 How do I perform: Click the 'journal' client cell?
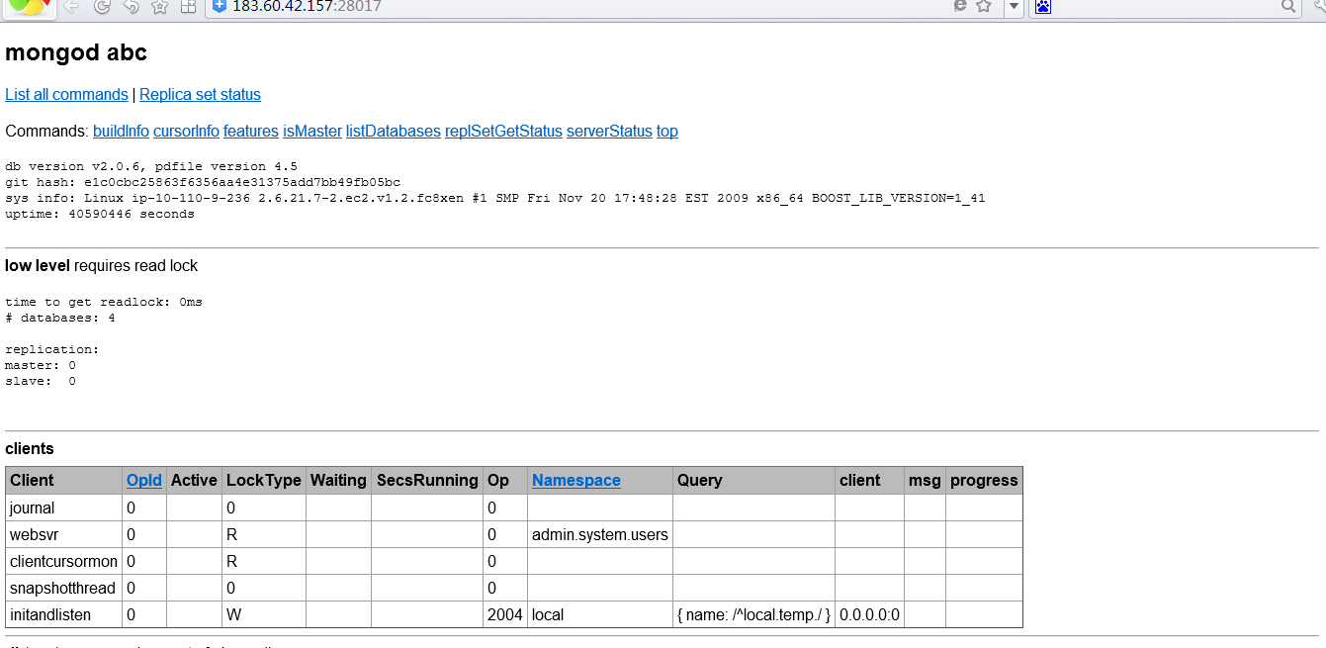tap(63, 508)
